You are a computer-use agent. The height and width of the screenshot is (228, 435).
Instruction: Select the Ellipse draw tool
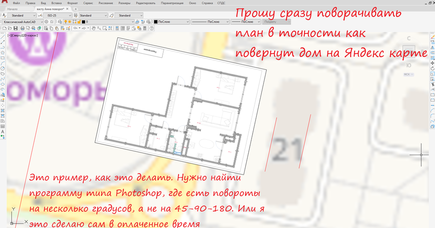(3, 84)
